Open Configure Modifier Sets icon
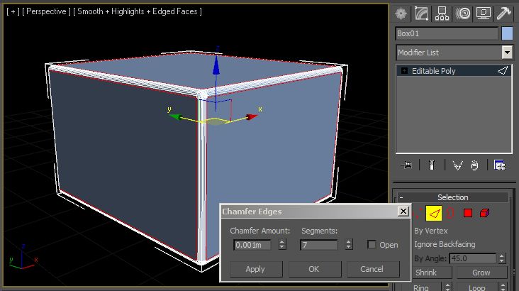The image size is (519, 291). click(x=499, y=165)
